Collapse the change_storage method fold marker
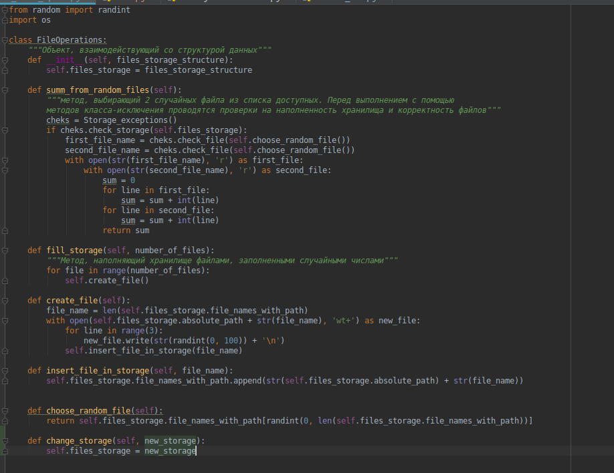The image size is (614, 473). pos(5,441)
